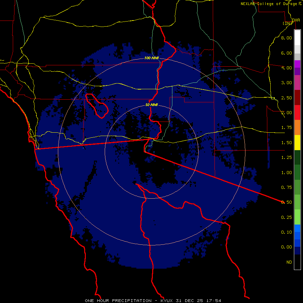The image size is (303, 303).
Task: Select the '1.75' legend label
Action: click(287, 128)
